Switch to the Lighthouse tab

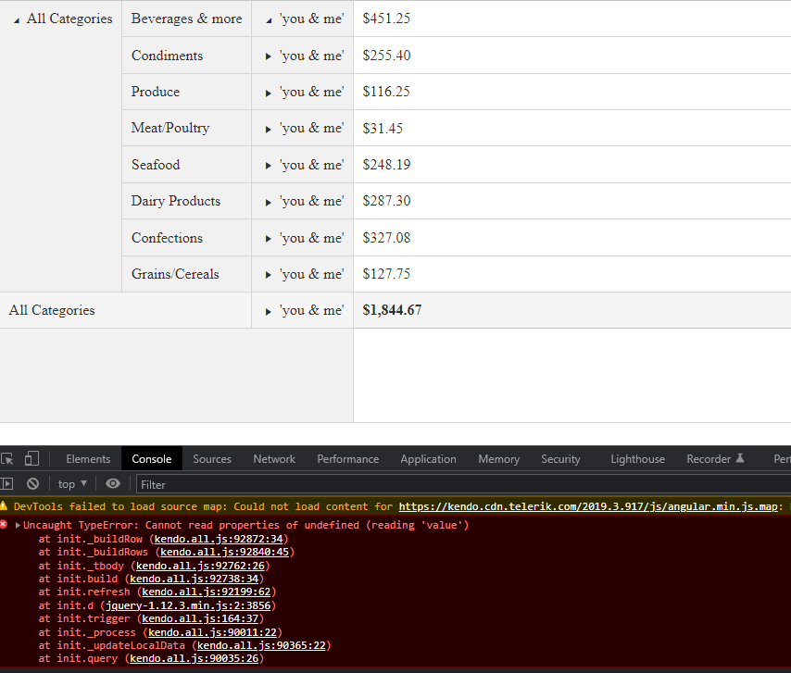point(637,459)
